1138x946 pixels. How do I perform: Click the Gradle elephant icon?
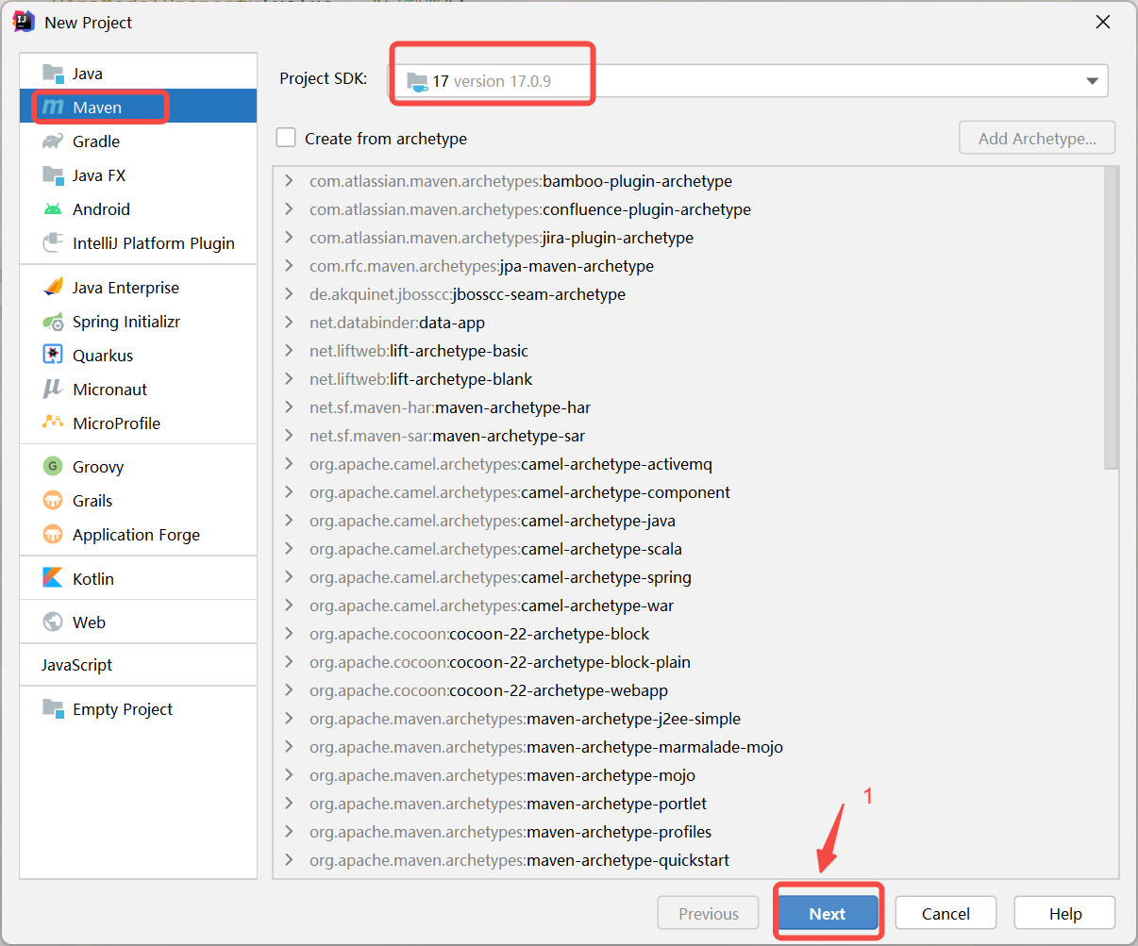click(x=53, y=141)
